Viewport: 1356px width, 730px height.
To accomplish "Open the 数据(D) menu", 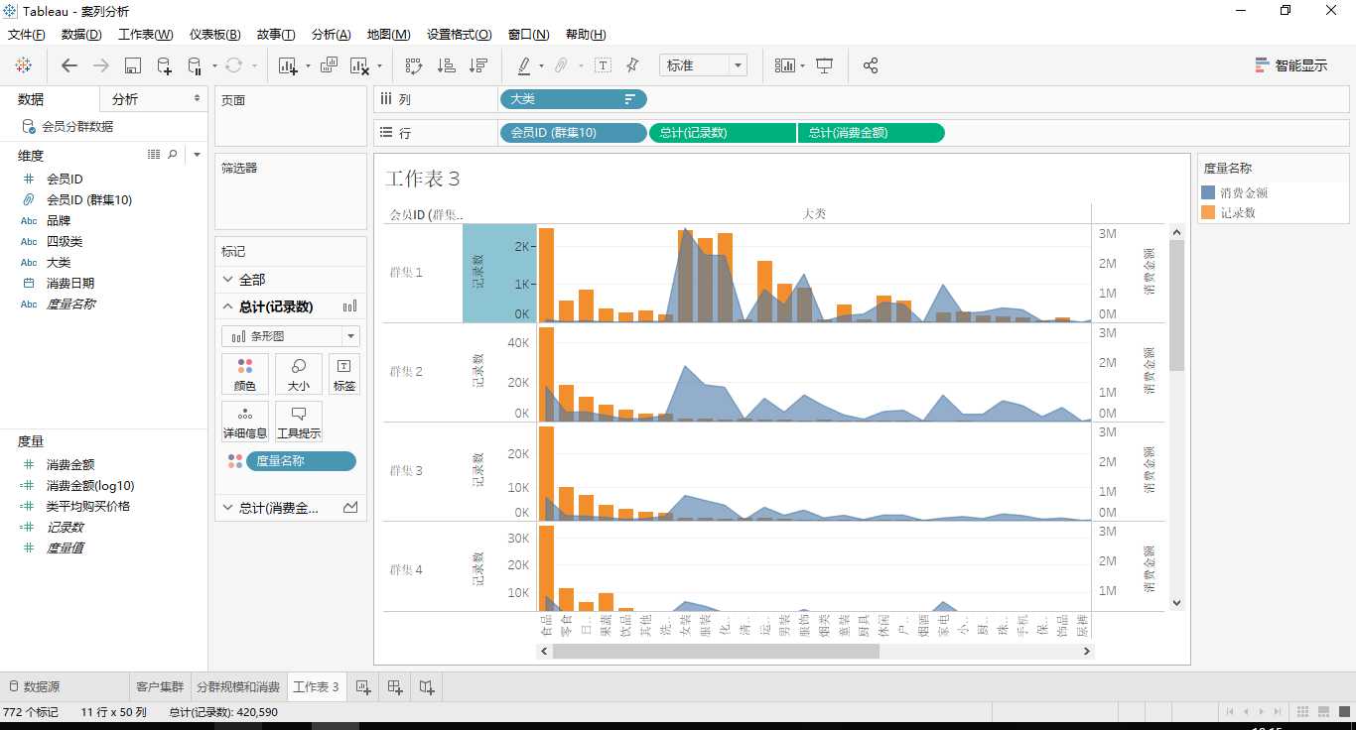I will 81,35.
